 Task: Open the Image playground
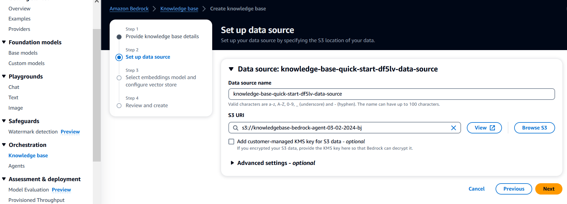pos(16,108)
